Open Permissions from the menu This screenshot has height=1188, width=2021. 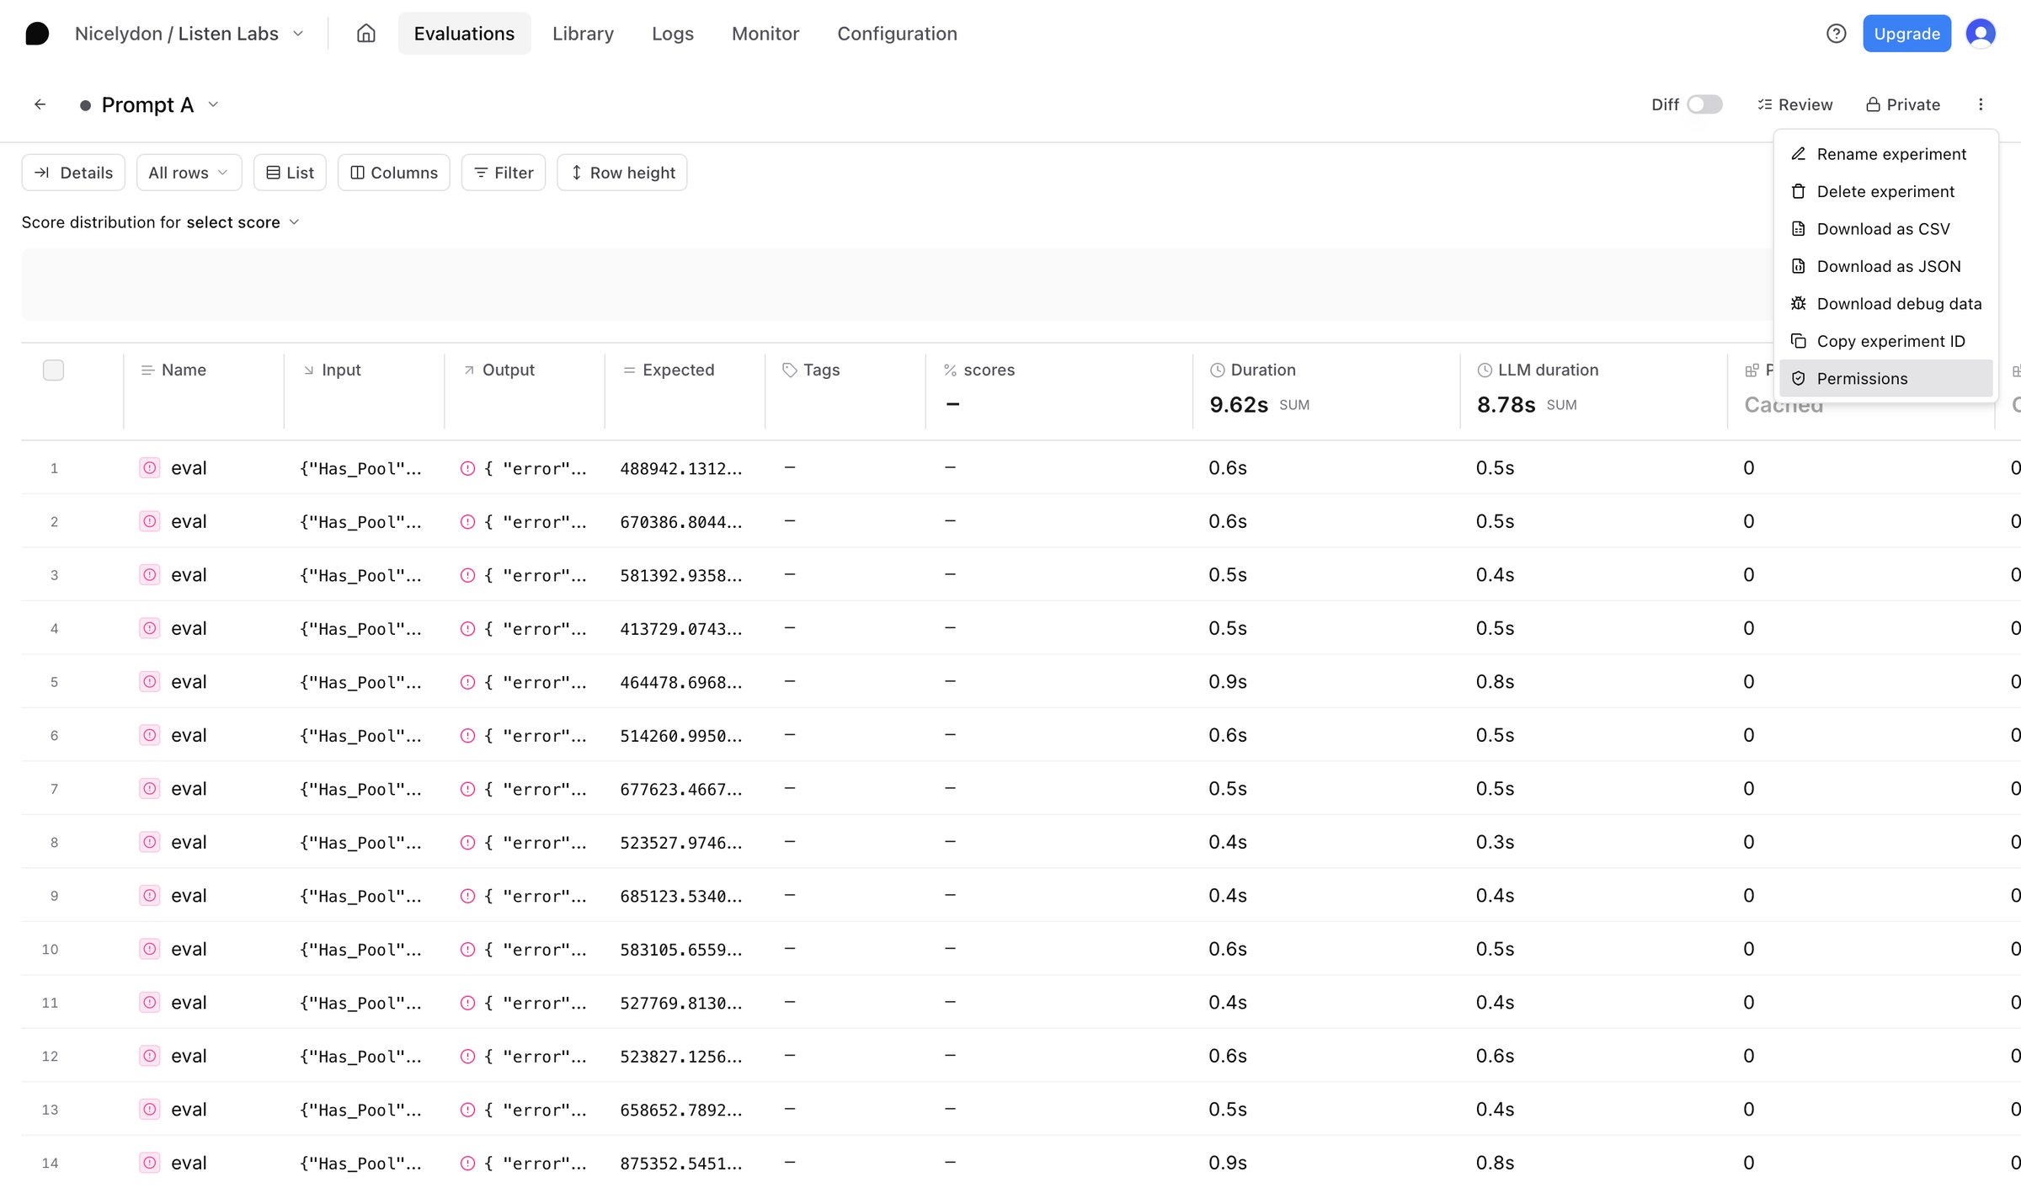click(1885, 379)
